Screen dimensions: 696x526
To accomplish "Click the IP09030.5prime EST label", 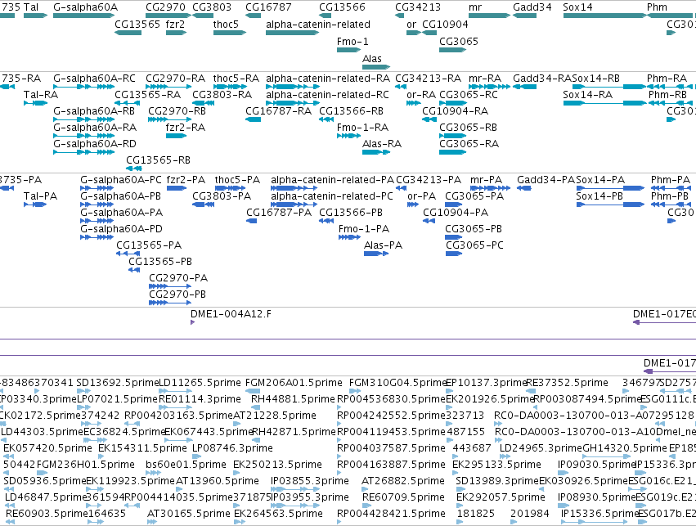I will click(597, 465).
